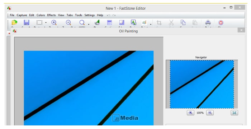The height and width of the screenshot is (129, 251).
Task: Click the red power Close icon
Action: click(x=221, y=23)
